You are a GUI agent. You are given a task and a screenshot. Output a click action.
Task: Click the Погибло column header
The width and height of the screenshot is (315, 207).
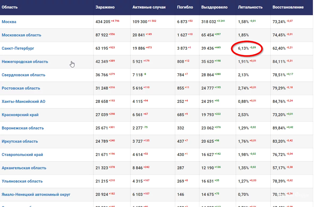[185, 7]
